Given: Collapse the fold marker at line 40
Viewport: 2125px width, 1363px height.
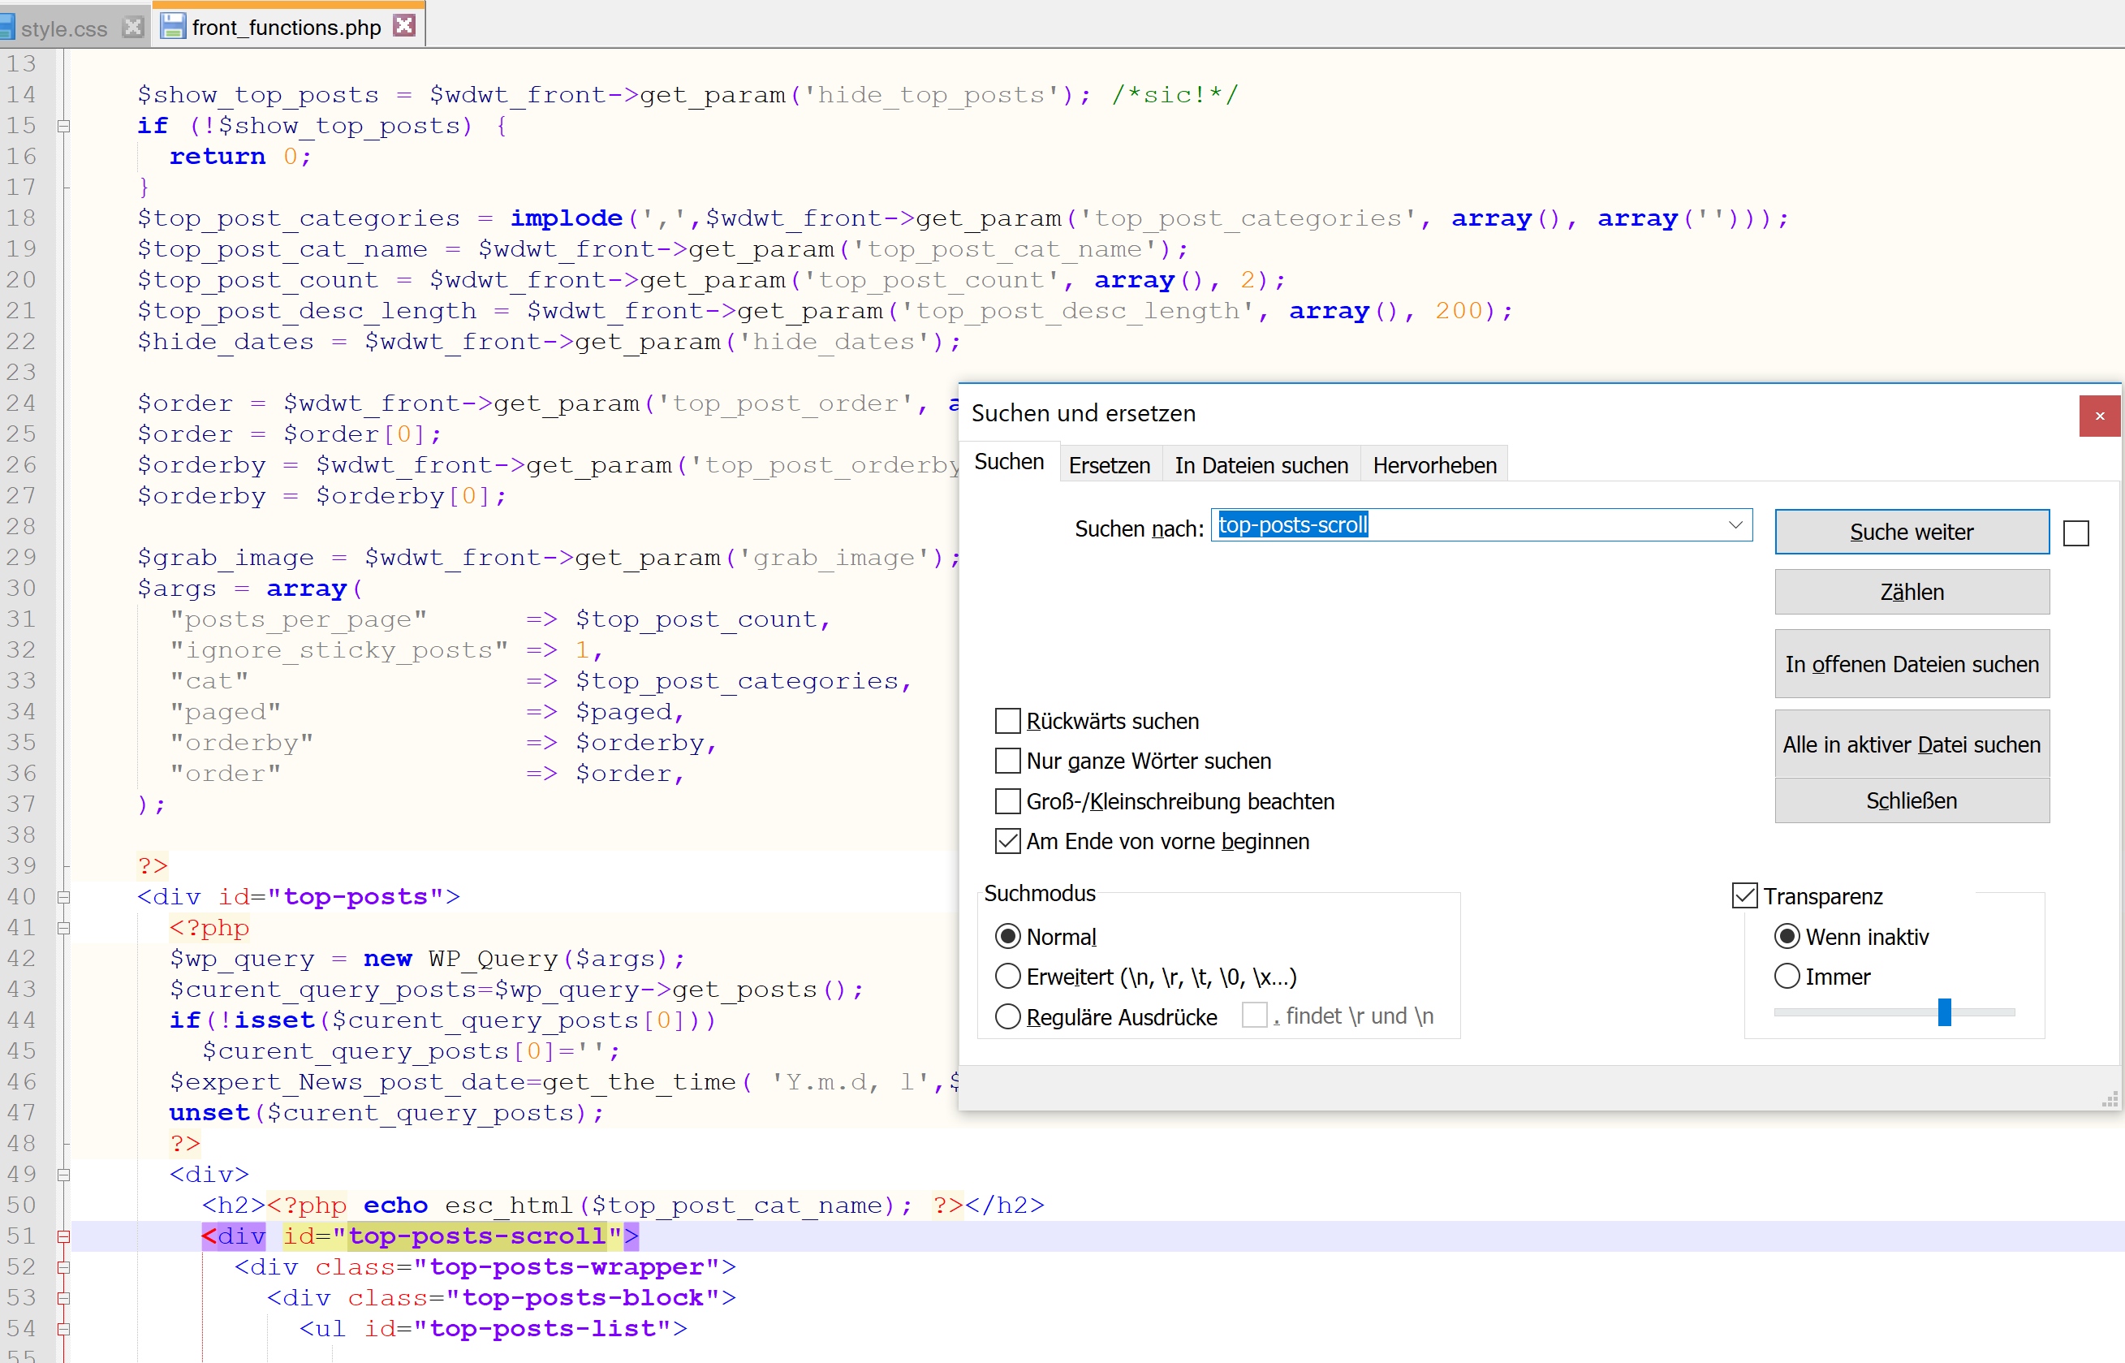Looking at the screenshot, I should click(63, 898).
